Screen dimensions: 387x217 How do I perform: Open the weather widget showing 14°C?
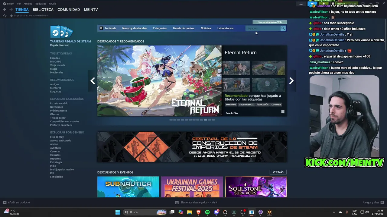(12, 212)
